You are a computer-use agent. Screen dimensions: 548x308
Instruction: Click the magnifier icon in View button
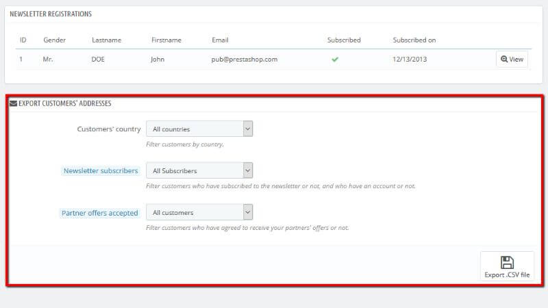click(x=504, y=59)
